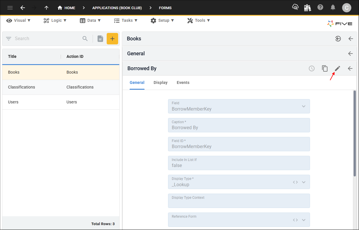Open the Applications (Book Club) breadcrumb
This screenshot has height=230, width=359.
[117, 8]
